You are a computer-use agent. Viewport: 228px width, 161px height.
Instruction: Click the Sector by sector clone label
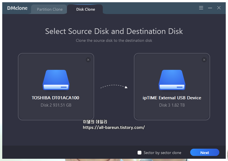tap(162, 153)
